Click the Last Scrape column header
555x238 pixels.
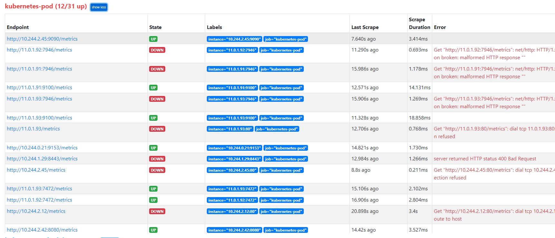[365, 27]
